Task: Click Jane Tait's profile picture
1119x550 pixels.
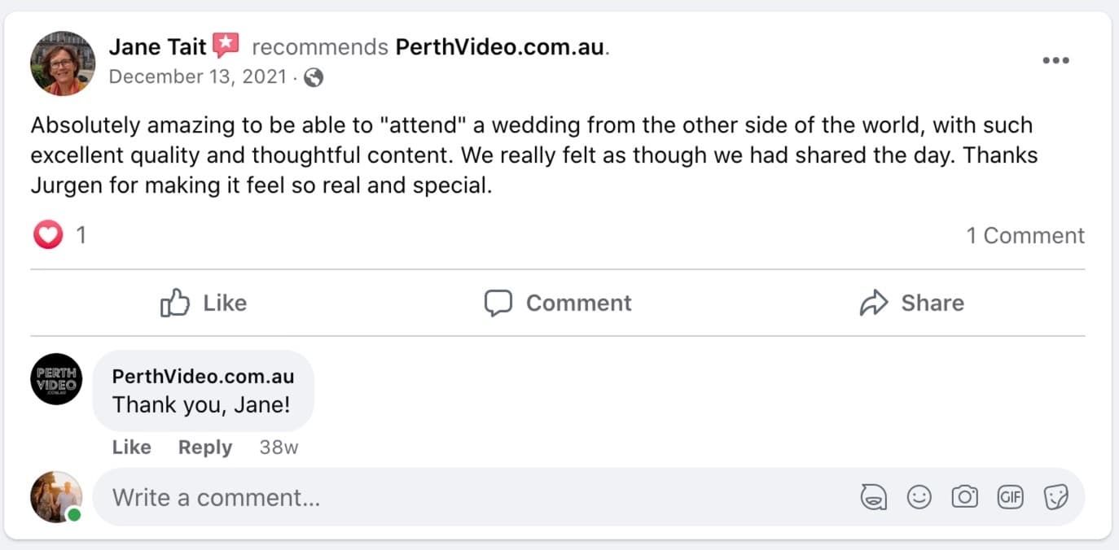Action: click(63, 63)
